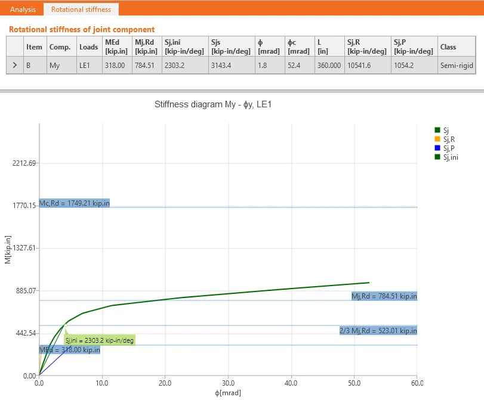
Task: Click the Sj,ini = 2303.2 green chart label
Action: tap(100, 340)
